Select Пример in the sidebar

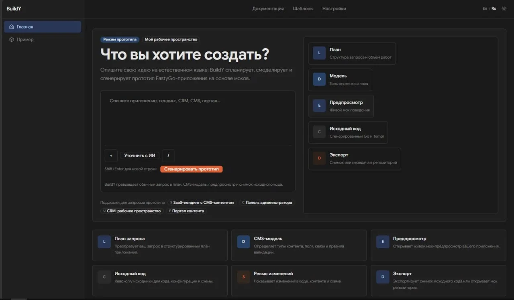43,40
